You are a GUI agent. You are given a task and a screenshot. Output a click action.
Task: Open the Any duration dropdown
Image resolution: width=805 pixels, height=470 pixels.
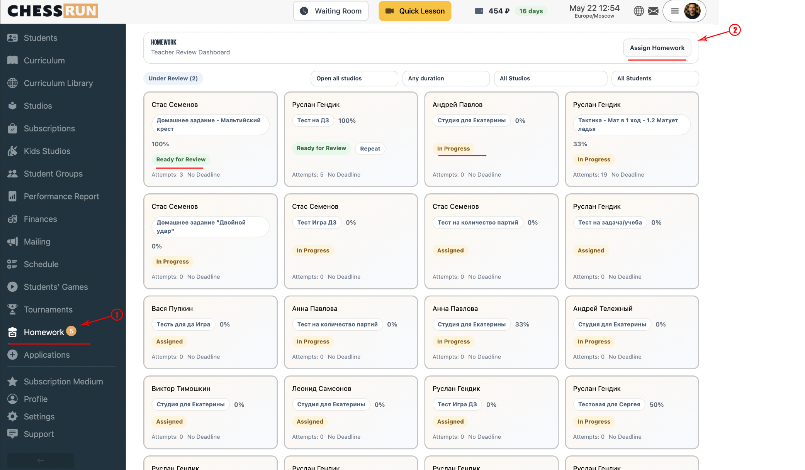[x=446, y=78]
